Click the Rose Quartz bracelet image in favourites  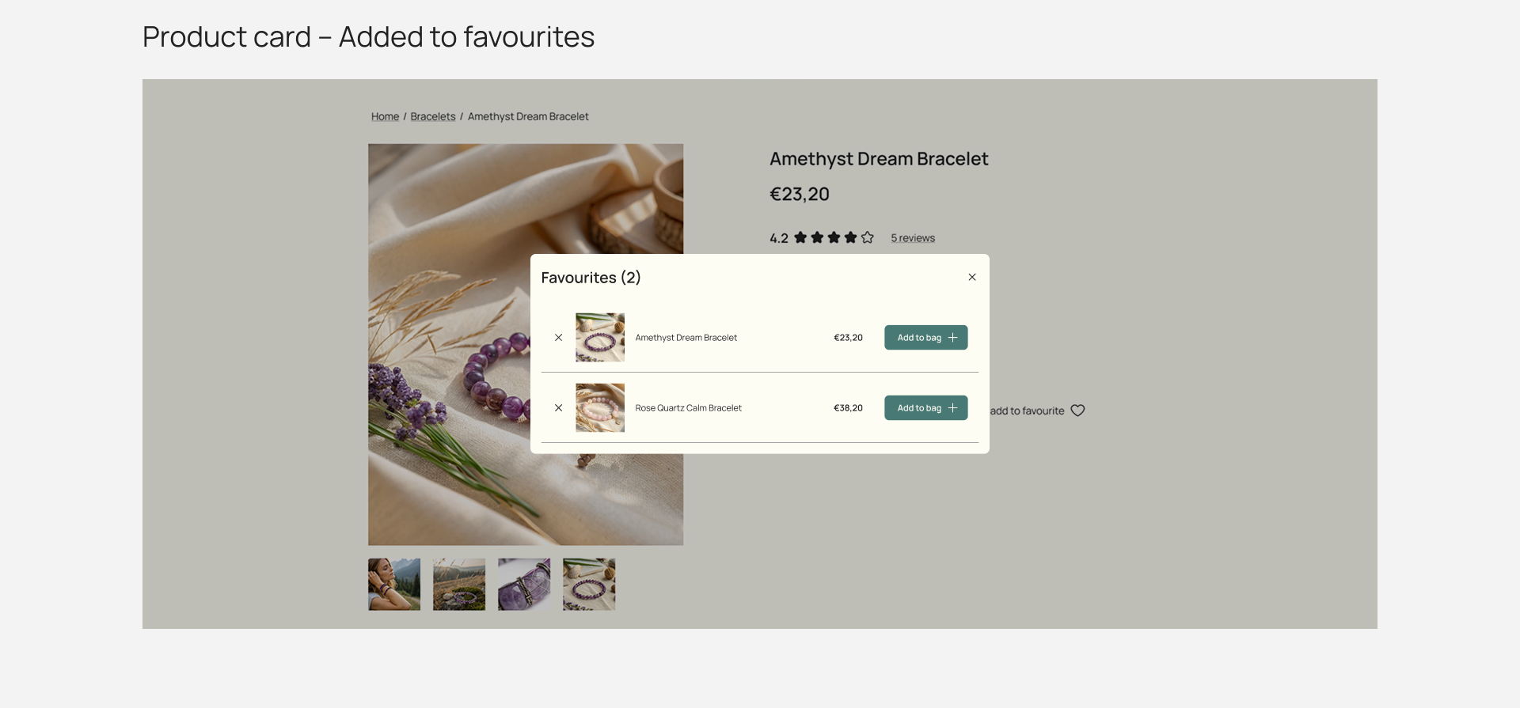(x=600, y=408)
